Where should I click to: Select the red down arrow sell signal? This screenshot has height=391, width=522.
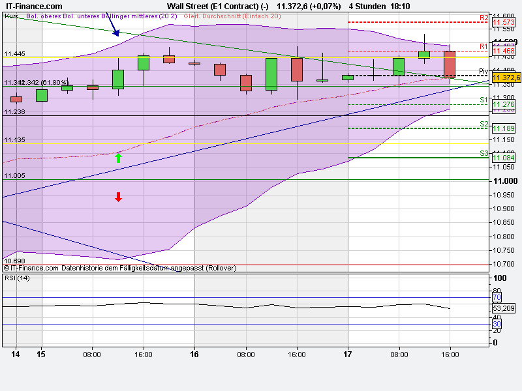(118, 195)
